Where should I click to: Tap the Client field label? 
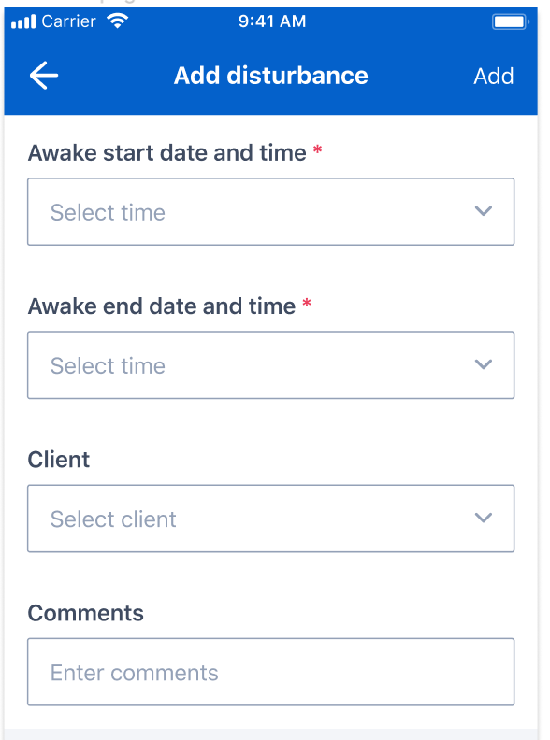click(59, 460)
